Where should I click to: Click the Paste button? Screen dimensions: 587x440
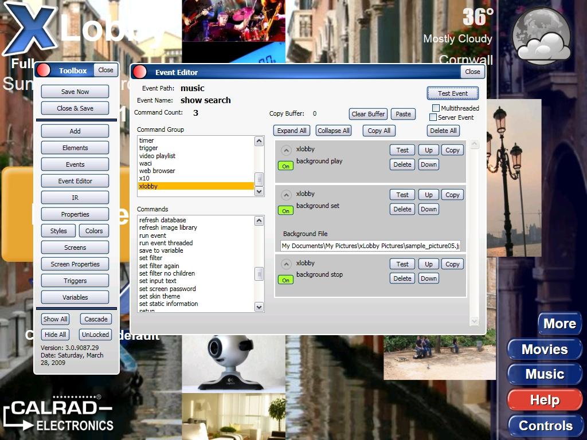tap(403, 114)
